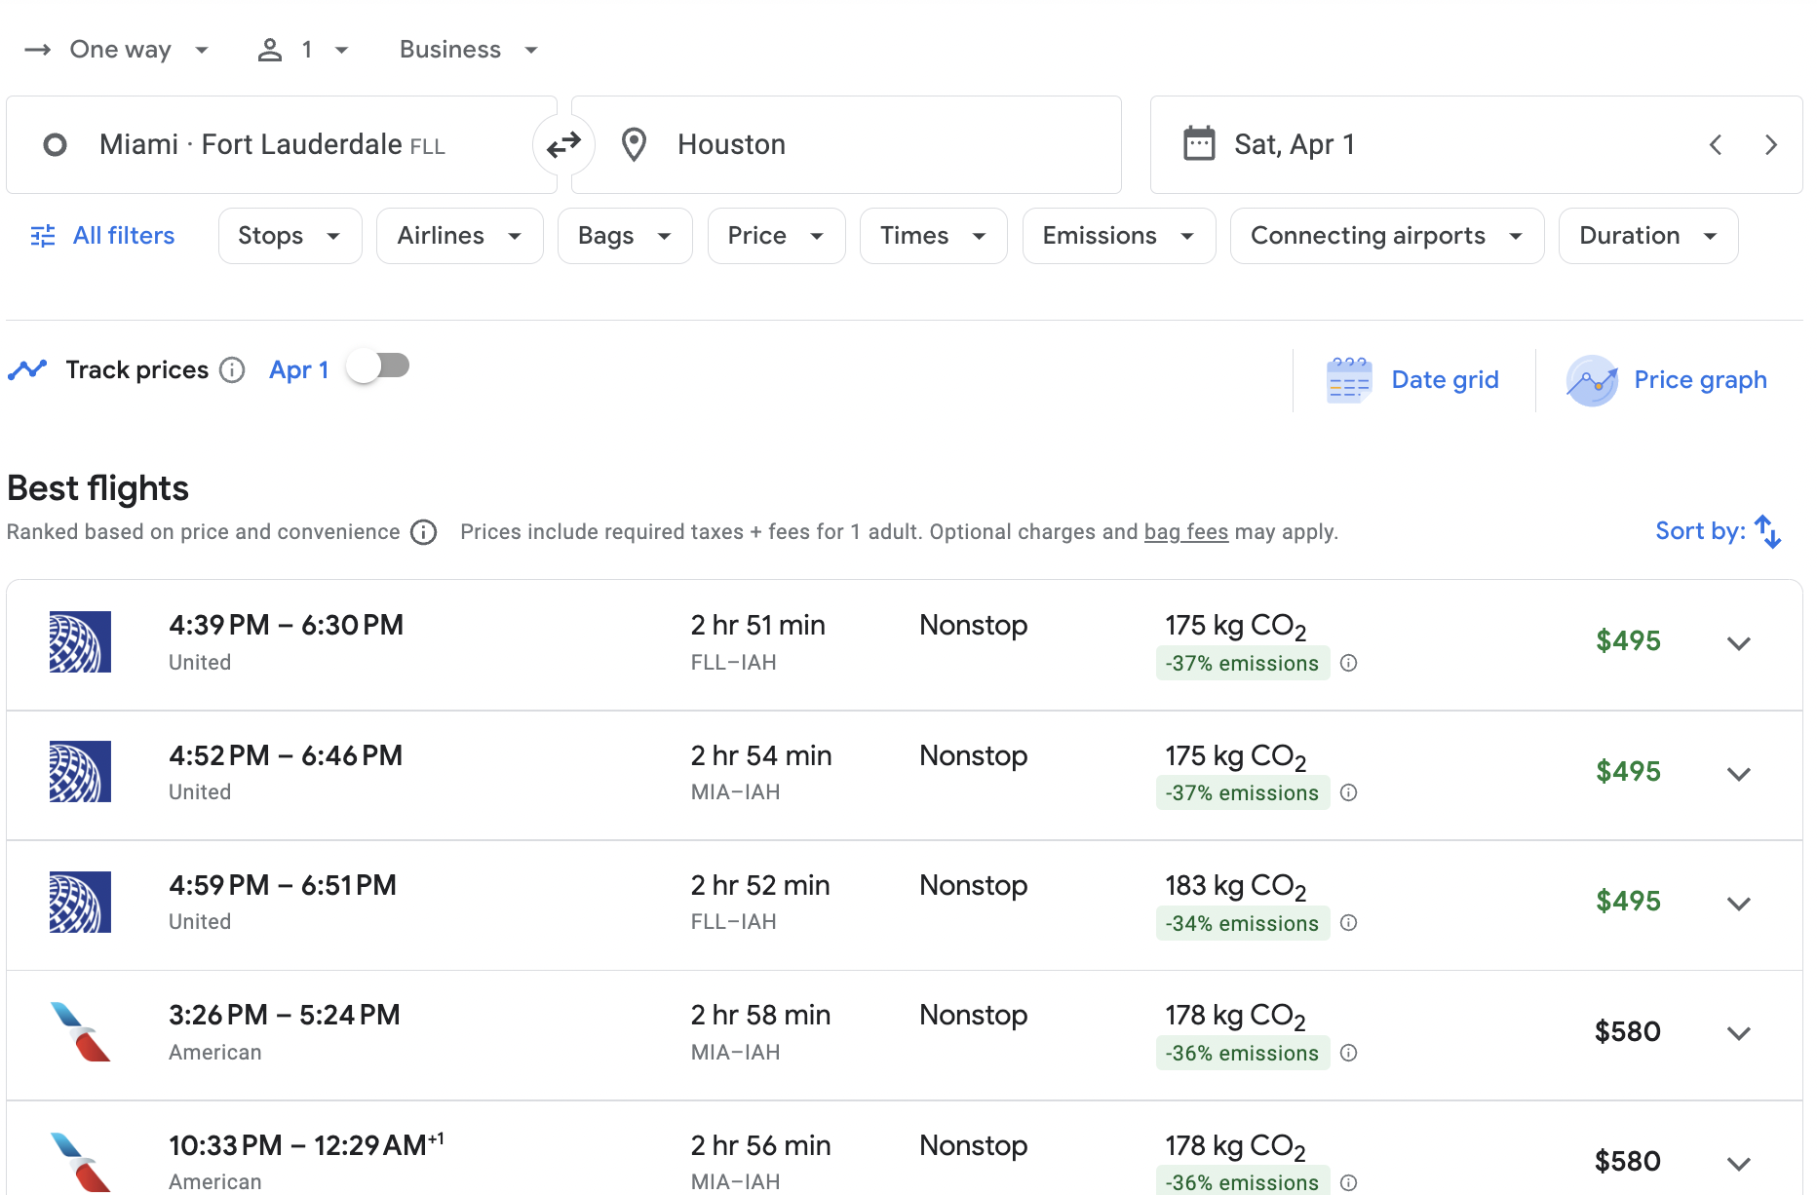Go to the previous date
The height and width of the screenshot is (1195, 1817).
(1716, 145)
